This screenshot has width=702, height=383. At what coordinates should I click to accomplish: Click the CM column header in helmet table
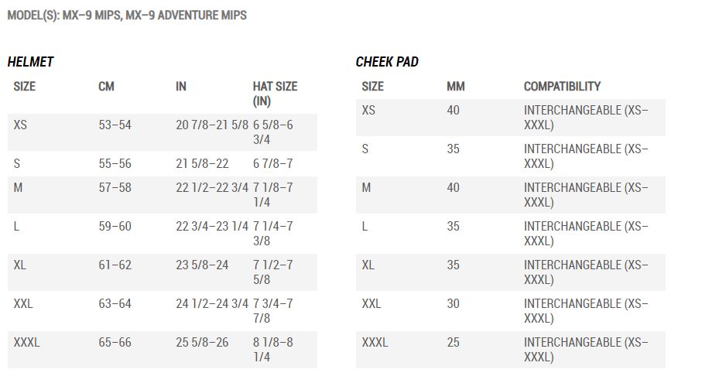[107, 87]
